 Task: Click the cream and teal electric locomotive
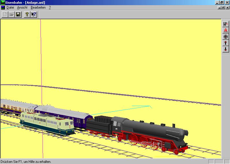click(x=47, y=123)
